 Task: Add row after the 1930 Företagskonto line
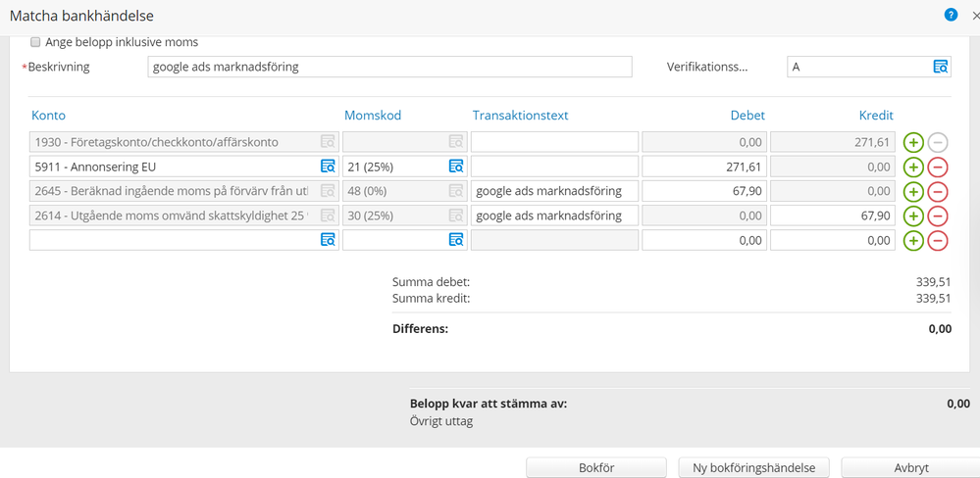(913, 142)
